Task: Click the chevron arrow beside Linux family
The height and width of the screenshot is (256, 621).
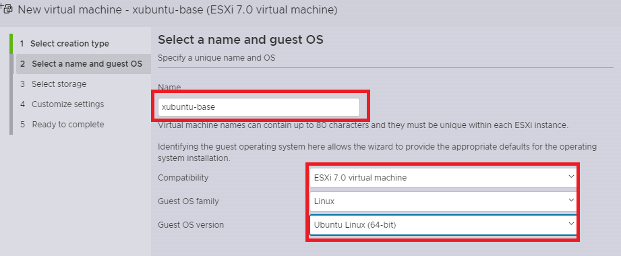Action: pyautogui.click(x=571, y=200)
